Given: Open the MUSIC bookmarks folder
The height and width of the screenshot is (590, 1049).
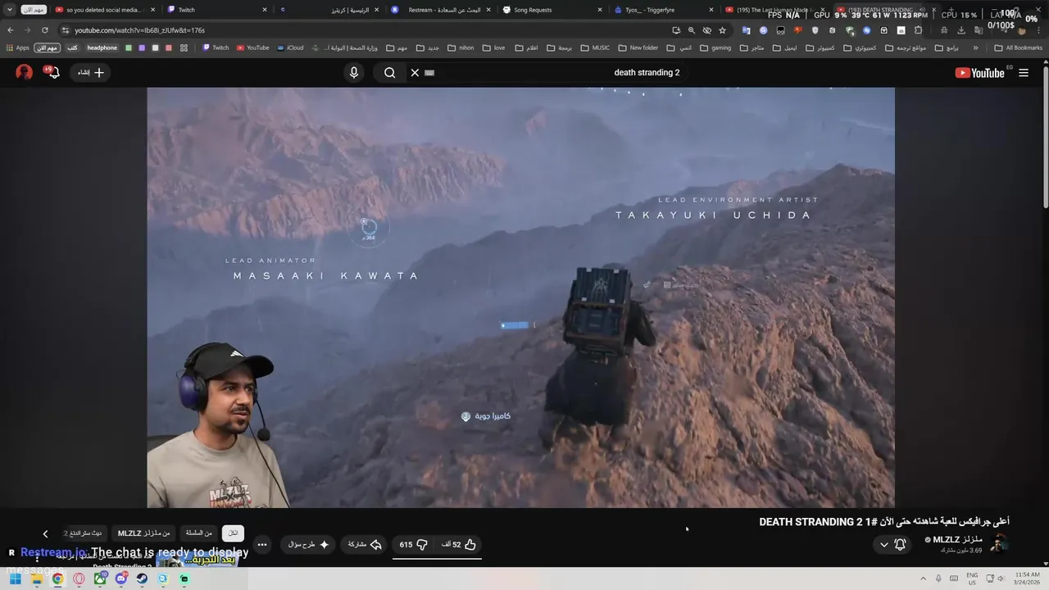Looking at the screenshot, I should click(595, 48).
